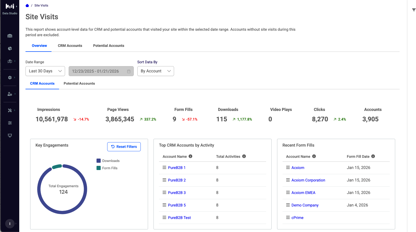The width and height of the screenshot is (416, 232).
Task: Click the Accounts value 3,905
Action: click(370, 119)
